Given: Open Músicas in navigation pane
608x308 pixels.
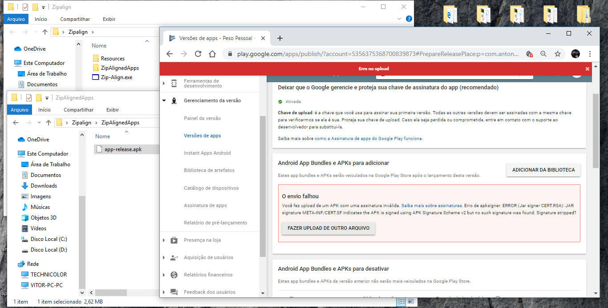Looking at the screenshot, I should pyautogui.click(x=40, y=207).
